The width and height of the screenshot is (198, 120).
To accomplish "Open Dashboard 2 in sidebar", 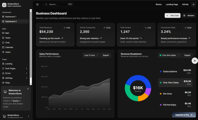I will (15, 21).
